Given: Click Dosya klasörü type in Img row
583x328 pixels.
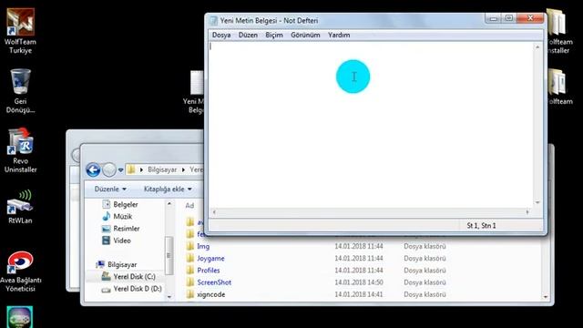Looking at the screenshot, I should point(424,246).
